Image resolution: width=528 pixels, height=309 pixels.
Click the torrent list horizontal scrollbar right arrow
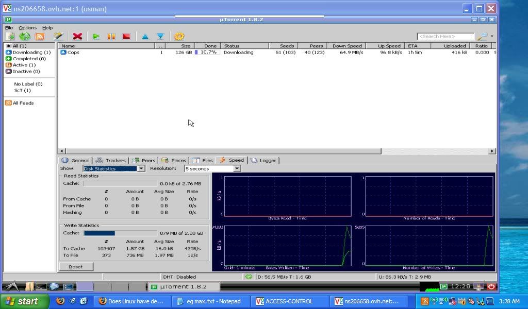click(492, 151)
